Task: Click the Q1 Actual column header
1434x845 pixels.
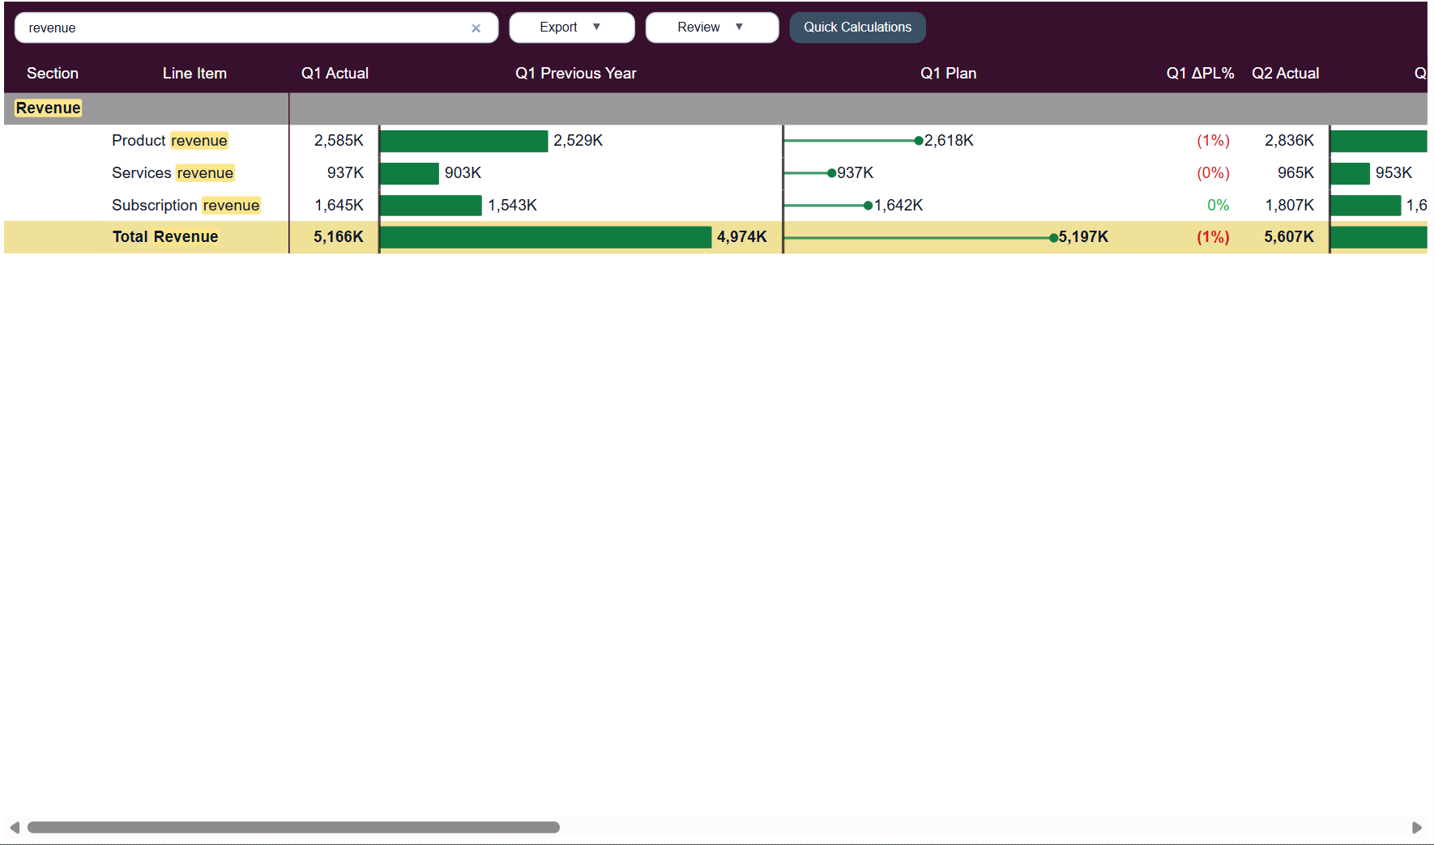Action: coord(335,74)
